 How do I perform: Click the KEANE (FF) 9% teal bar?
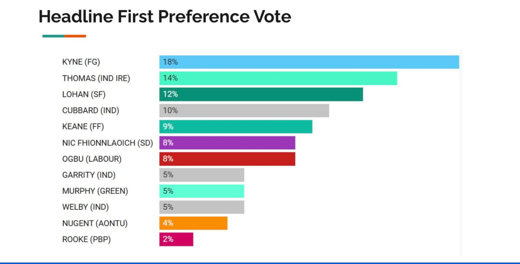point(236,126)
